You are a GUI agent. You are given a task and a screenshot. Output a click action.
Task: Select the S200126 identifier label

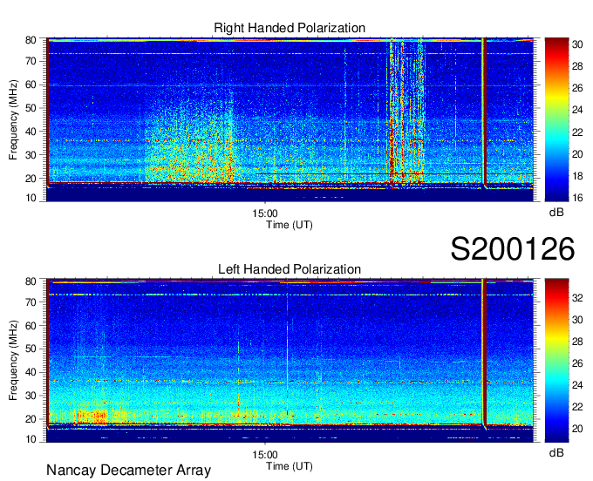point(513,249)
